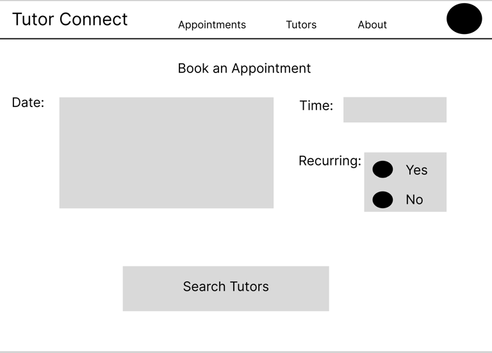Click the Tutor Connect logo title

pos(70,19)
